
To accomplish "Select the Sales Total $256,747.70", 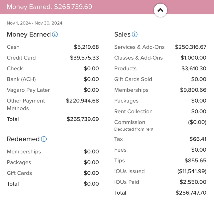I will [x=191, y=193].
